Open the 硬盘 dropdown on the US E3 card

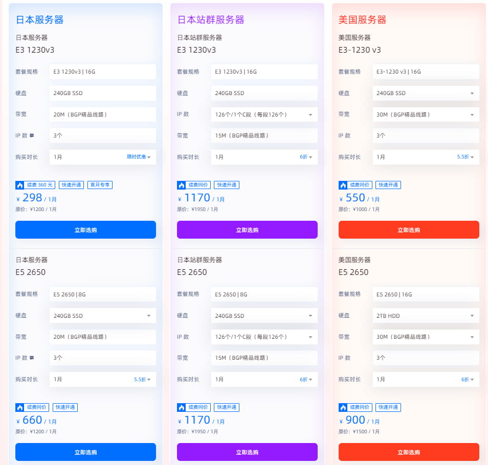425,93
